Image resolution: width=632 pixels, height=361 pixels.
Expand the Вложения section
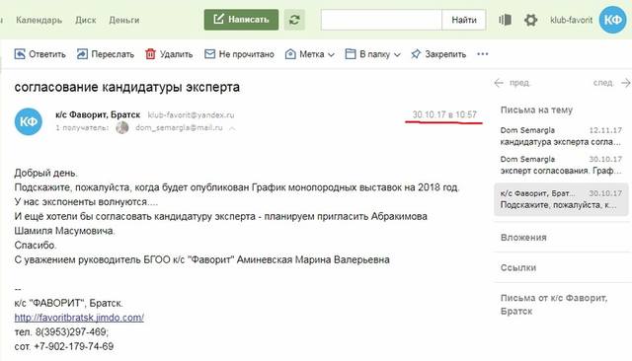pos(523,238)
